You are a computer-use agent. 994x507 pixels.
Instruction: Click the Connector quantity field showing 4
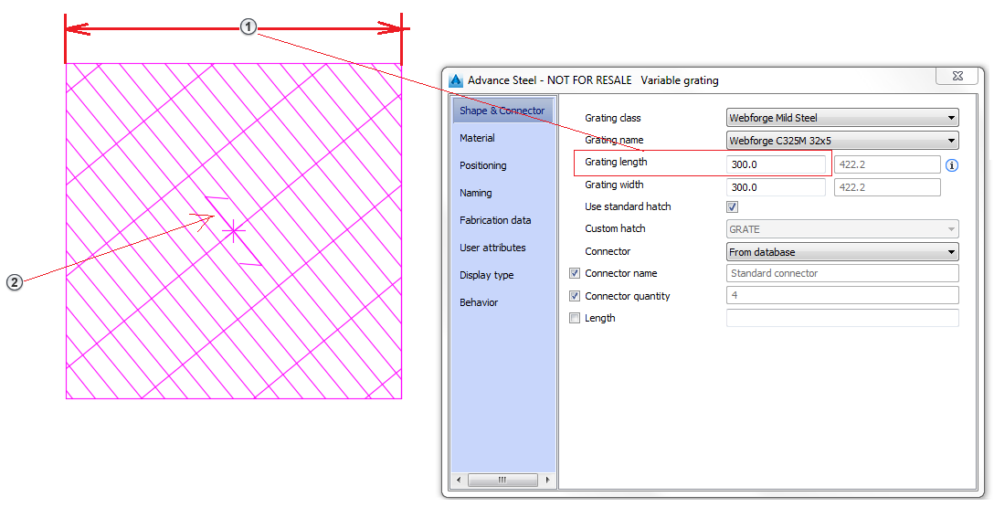click(842, 295)
